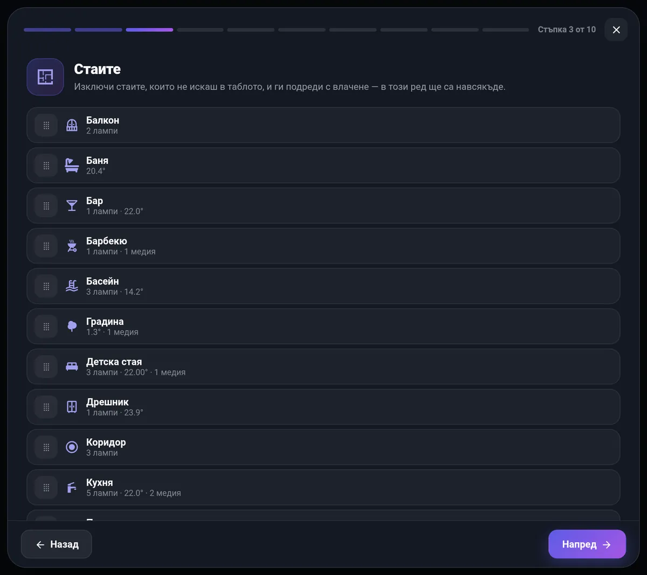The width and height of the screenshot is (647, 575).
Task: Click the Дрешник room name
Action: coord(107,402)
